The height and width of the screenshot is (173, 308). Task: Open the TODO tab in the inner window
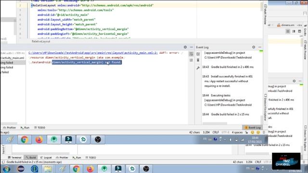[x=39, y=127]
